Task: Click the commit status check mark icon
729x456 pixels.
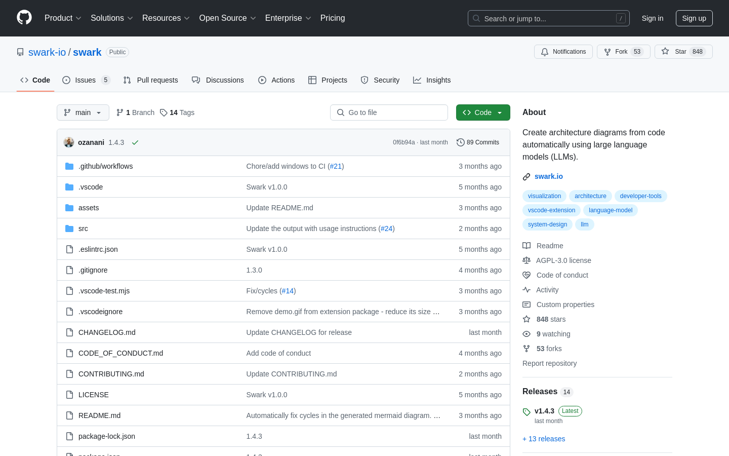Action: 135,142
